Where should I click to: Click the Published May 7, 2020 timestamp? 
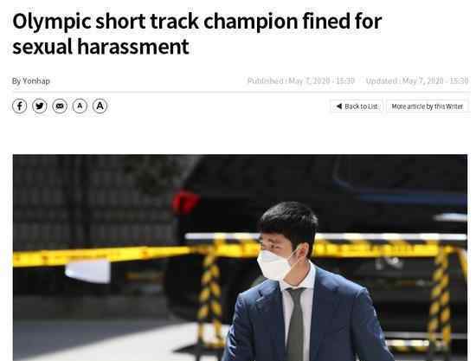[x=301, y=81]
